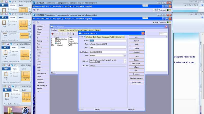Viewport: 204px width, 114px height.
Task: Show more tabs via the "..." tab
Action: click(123, 37)
